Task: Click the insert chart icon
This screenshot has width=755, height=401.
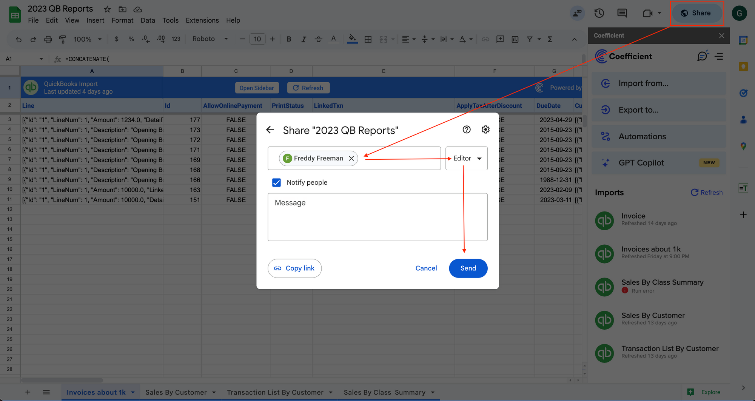Action: click(x=515, y=39)
